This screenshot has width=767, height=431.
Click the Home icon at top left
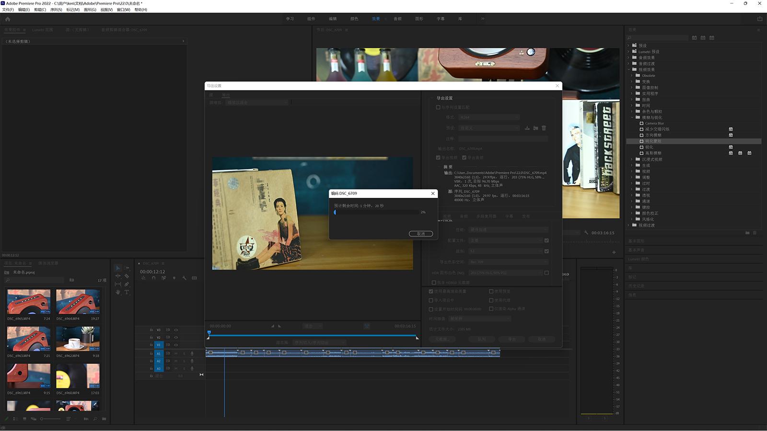pos(7,19)
